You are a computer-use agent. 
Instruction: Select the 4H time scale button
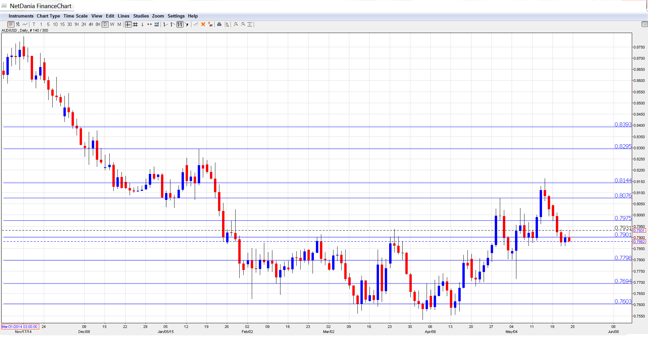(91, 24)
